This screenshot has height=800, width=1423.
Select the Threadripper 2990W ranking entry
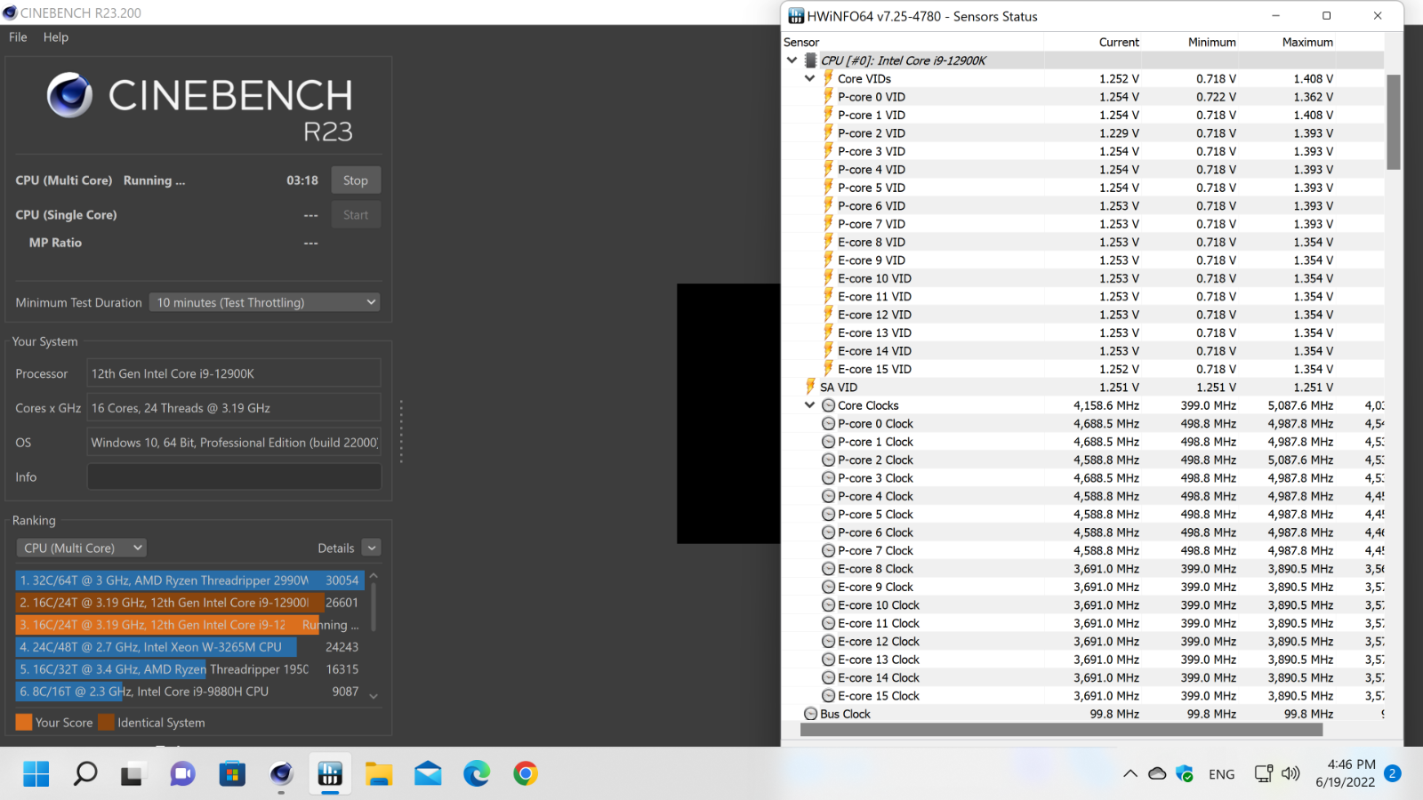(x=189, y=580)
